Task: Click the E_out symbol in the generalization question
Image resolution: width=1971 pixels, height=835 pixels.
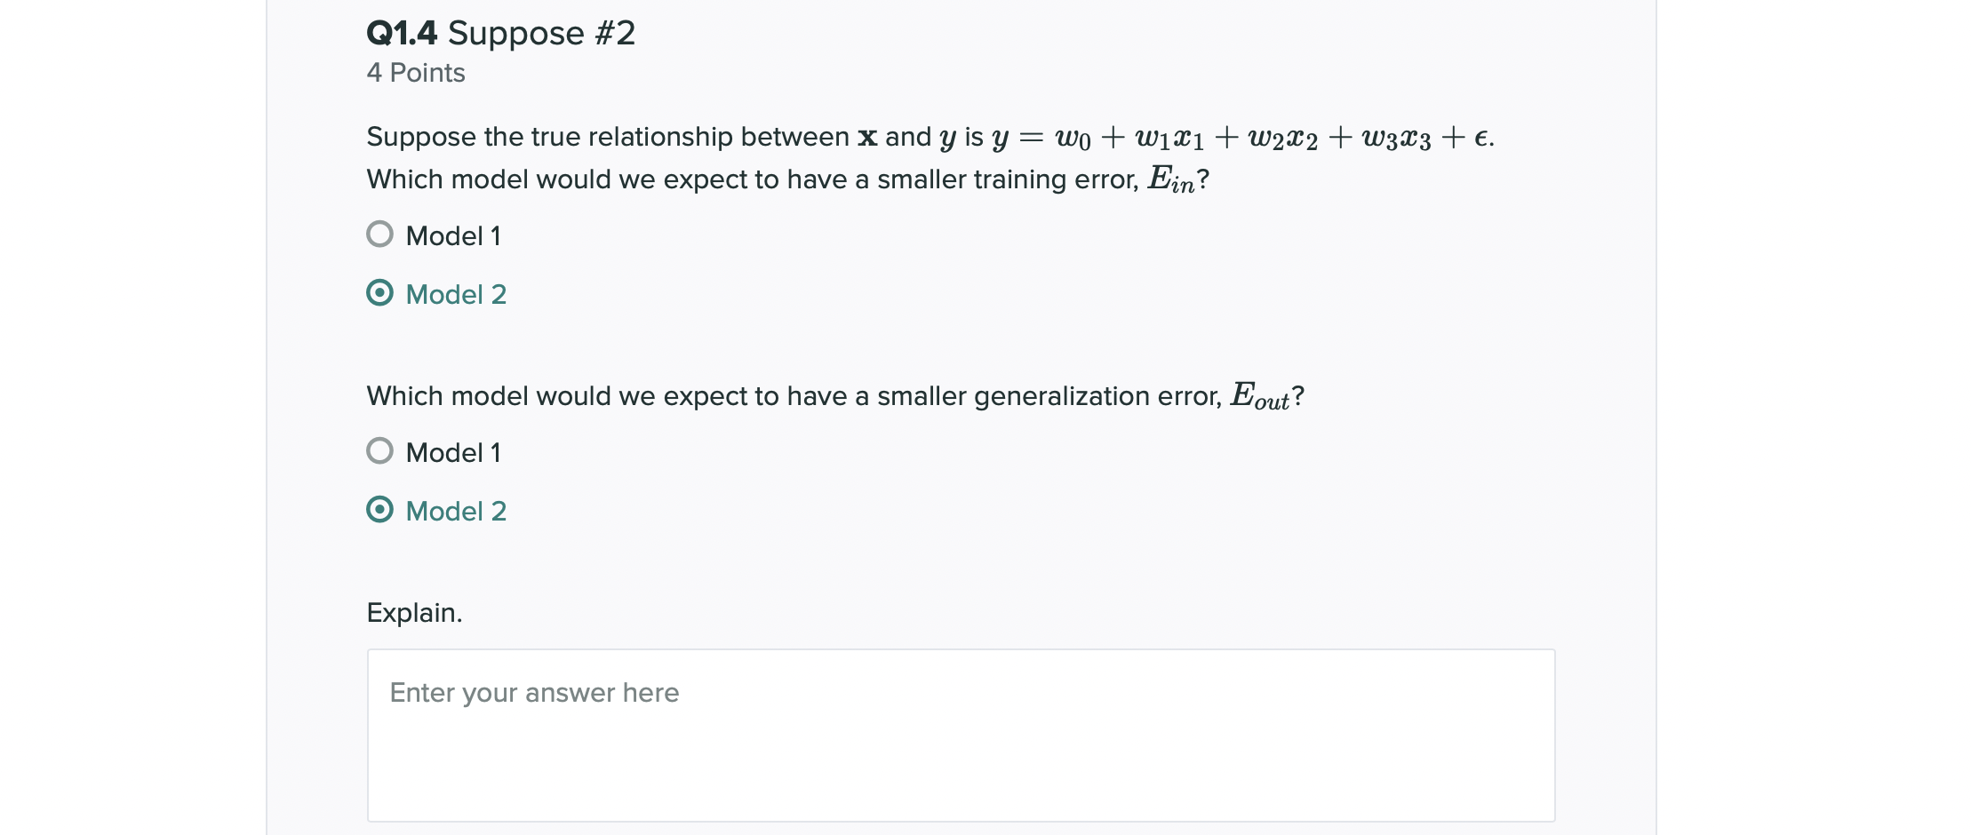Action: [x=1260, y=396]
